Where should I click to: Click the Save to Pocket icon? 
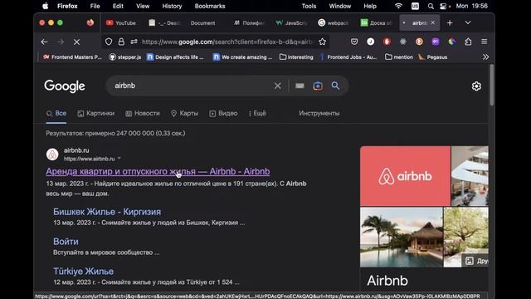click(x=354, y=42)
